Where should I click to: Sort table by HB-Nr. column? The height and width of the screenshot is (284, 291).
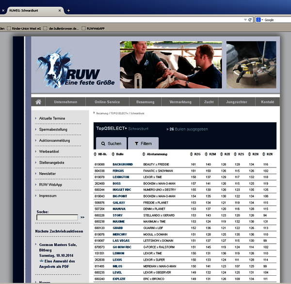[100, 154]
